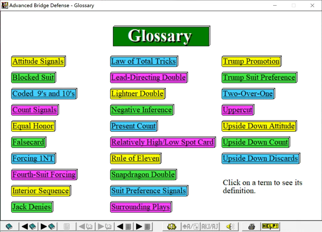
Task: Click the AKJ/AJ toolbar icon
Action: click(x=210, y=226)
